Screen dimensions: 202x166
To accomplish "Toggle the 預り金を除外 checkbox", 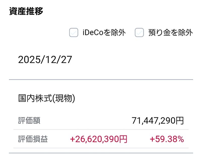I will click(139, 33).
